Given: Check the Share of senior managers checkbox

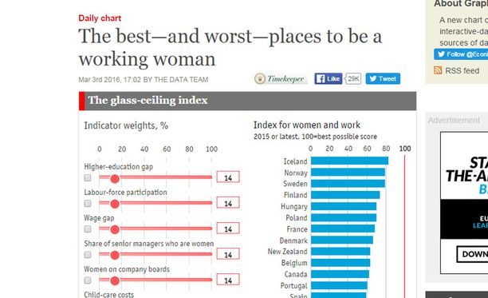Looking at the screenshot, I should [x=88, y=254].
